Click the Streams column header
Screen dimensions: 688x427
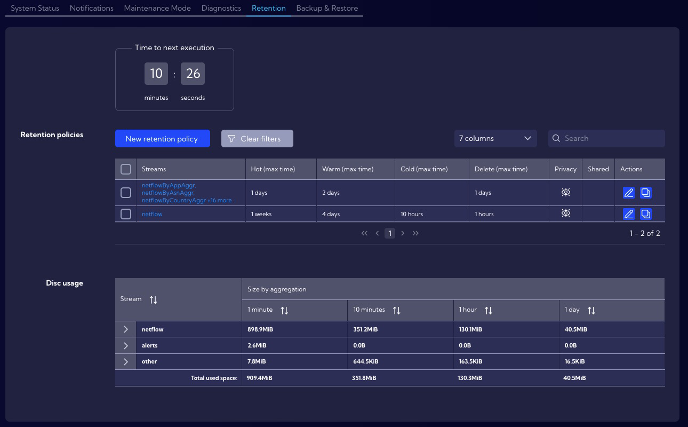(191, 169)
